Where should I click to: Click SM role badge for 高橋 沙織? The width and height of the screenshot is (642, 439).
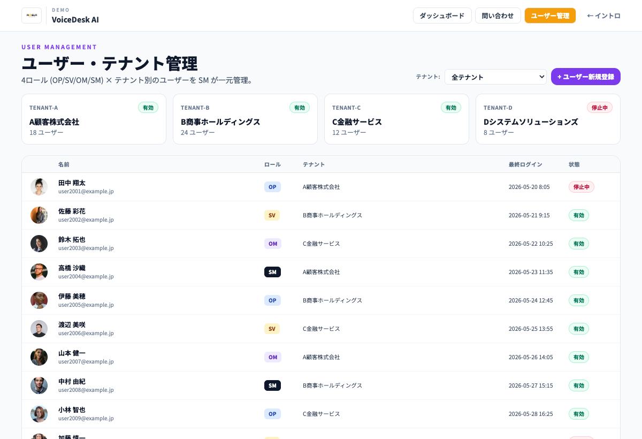point(272,272)
